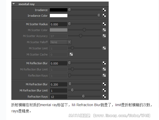Click the Irradiance map connection icon
Screen dimensions: 159x120
coord(104,10)
